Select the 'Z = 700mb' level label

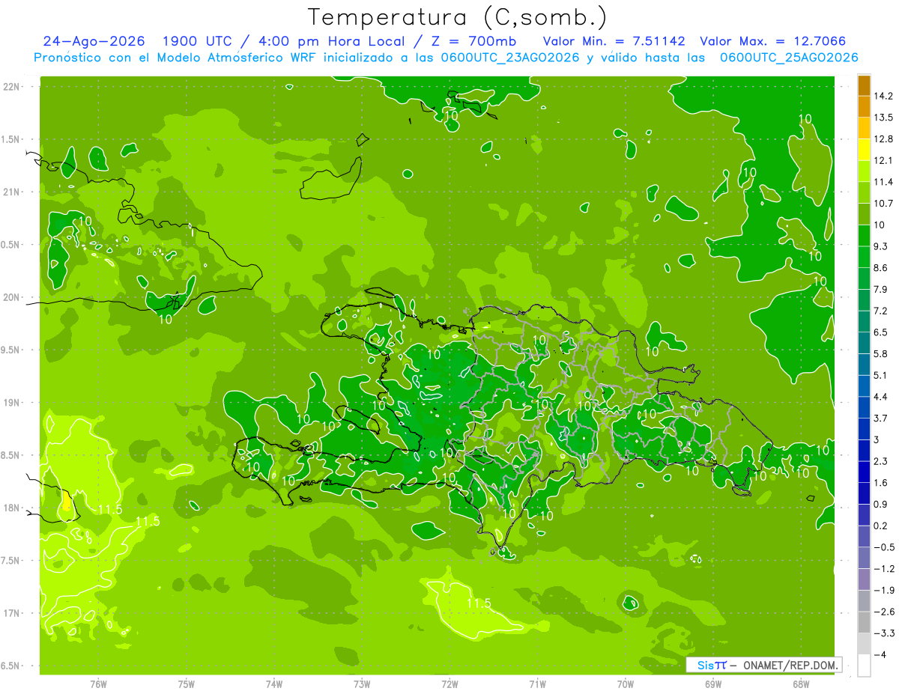coord(473,41)
